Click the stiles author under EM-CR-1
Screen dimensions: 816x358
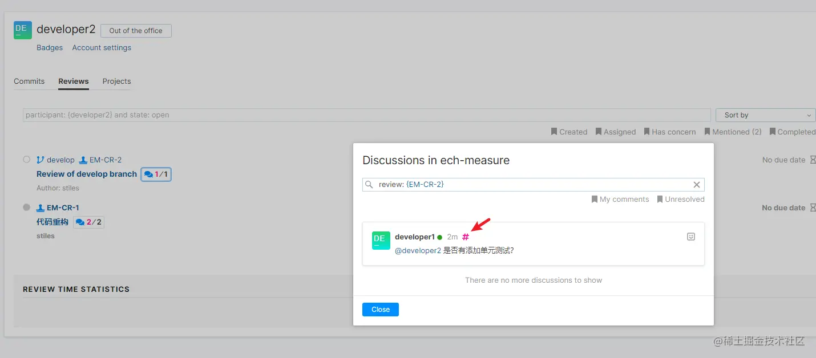click(46, 236)
